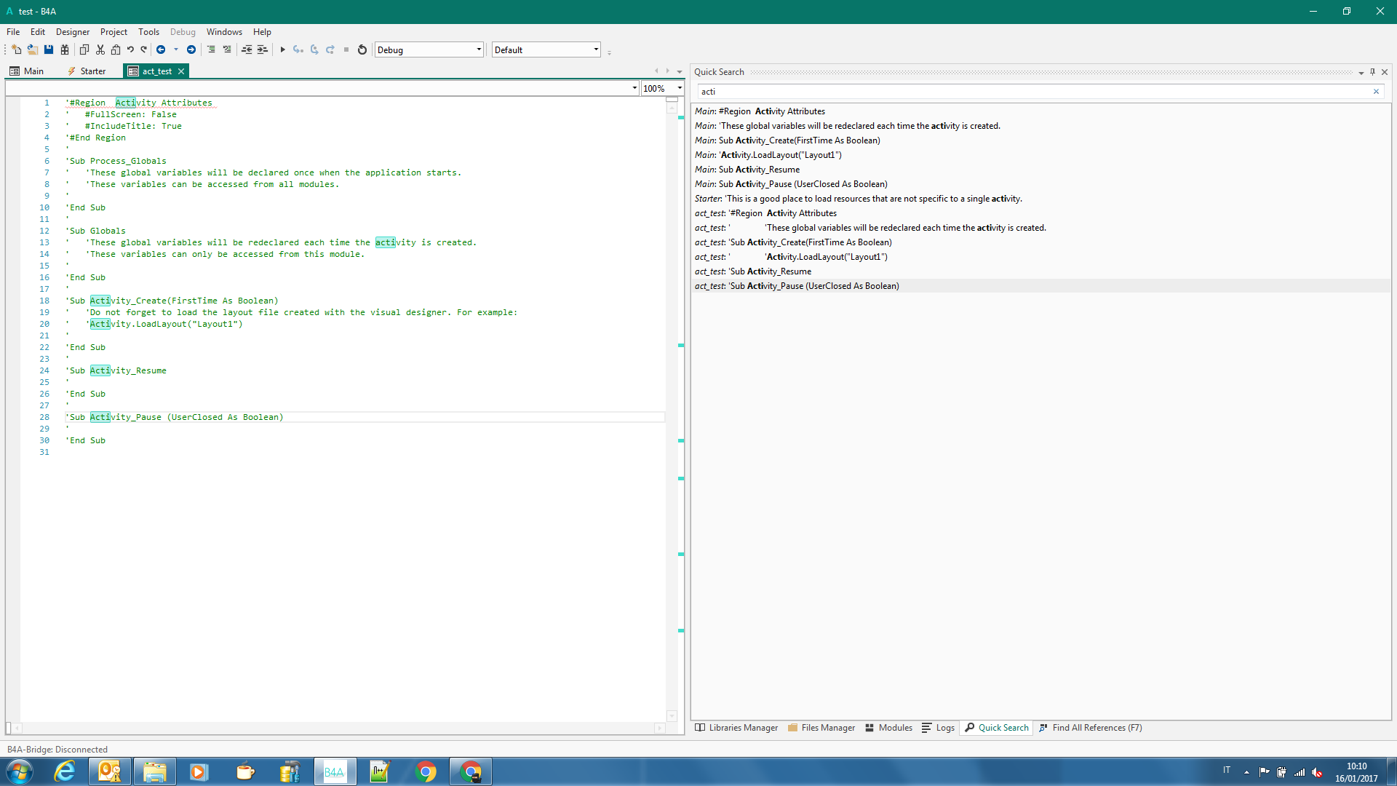Open Chrome from the Windows taskbar
1397x786 pixels.
pyautogui.click(x=426, y=771)
